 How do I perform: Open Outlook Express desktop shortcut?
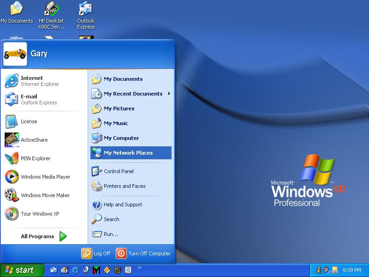point(86,15)
